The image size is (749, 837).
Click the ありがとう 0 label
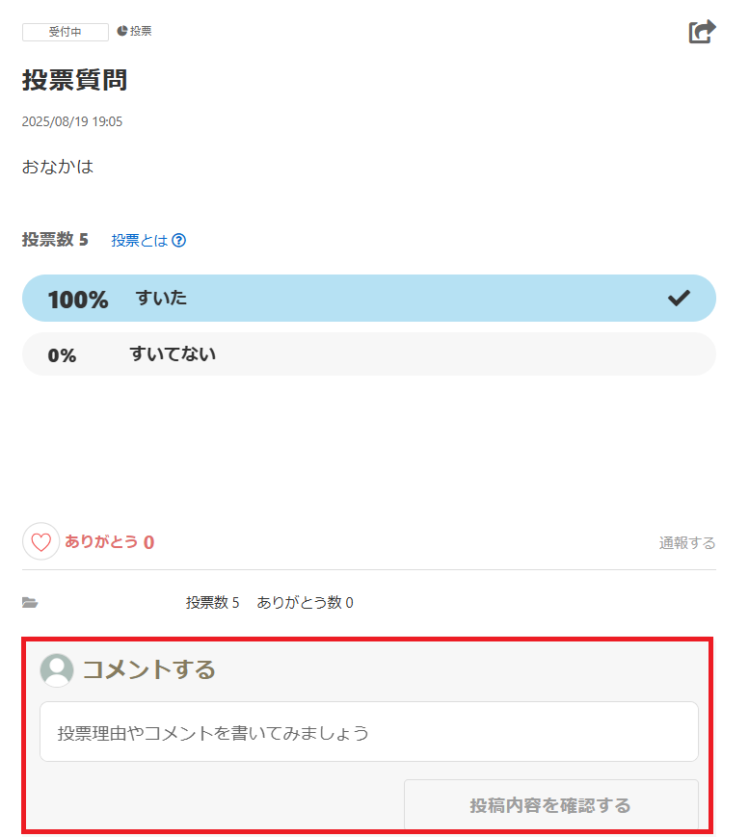click(110, 542)
